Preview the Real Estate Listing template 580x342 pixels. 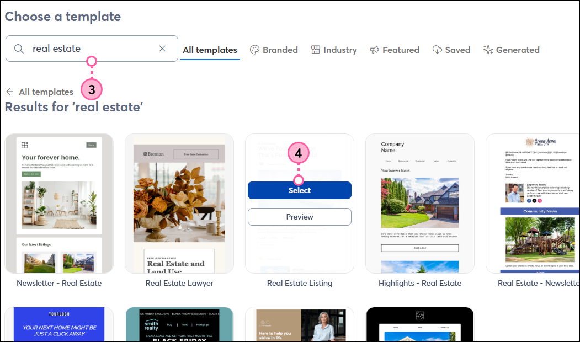coord(299,216)
